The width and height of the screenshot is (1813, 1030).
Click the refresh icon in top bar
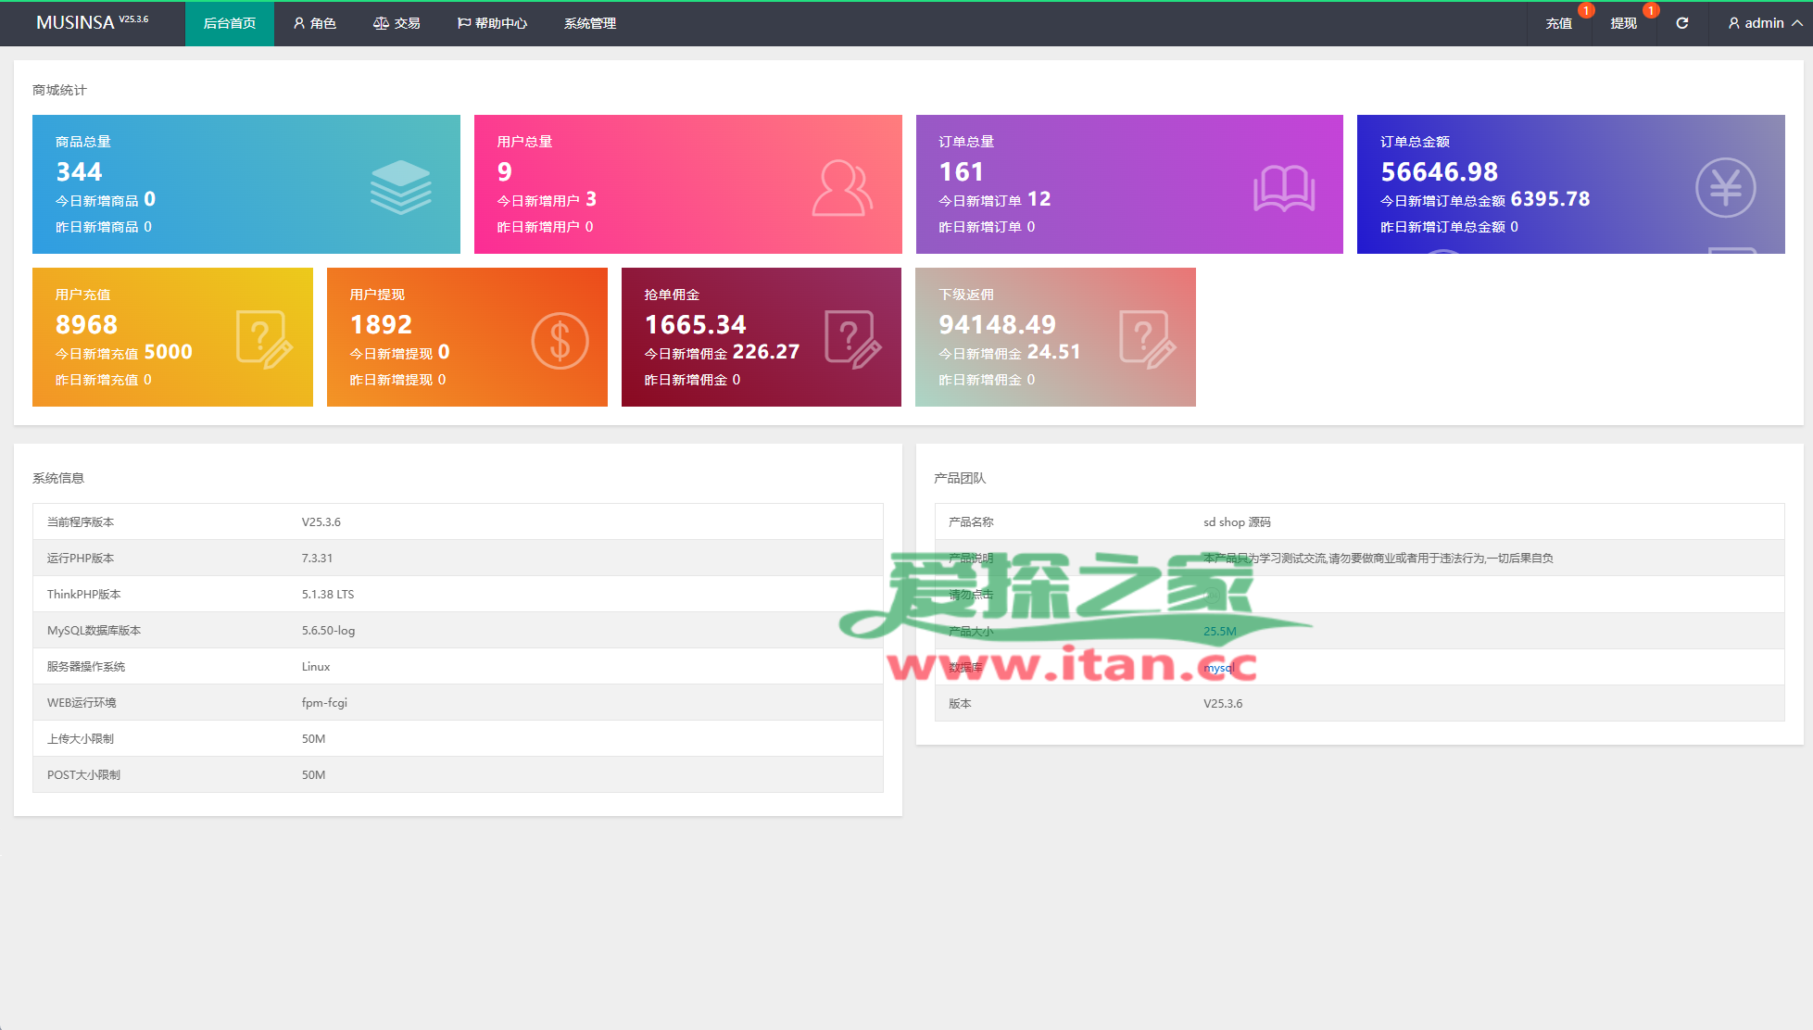click(1681, 23)
